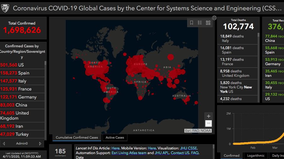Click 55,668 recovered Spain entry

click(273, 50)
